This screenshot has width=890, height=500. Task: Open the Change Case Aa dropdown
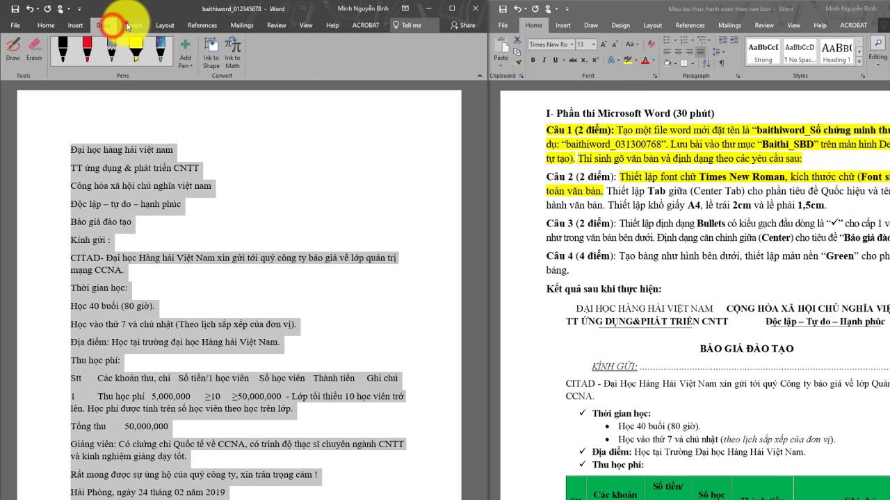point(631,44)
